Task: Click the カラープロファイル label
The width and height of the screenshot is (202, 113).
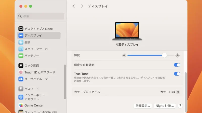Action: pos(87,92)
